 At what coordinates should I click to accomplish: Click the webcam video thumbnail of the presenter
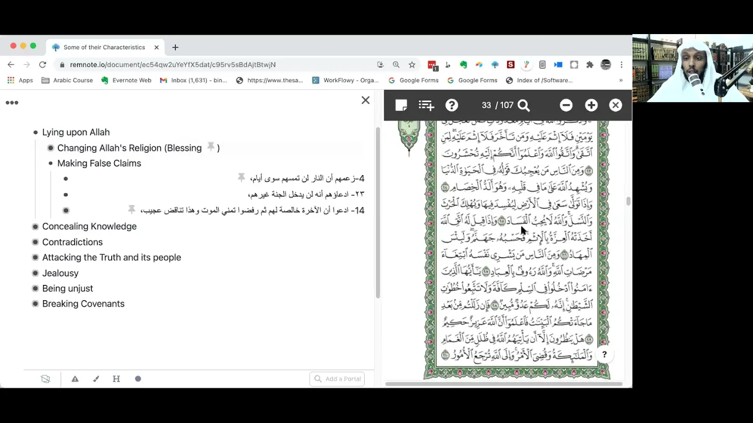(692, 69)
